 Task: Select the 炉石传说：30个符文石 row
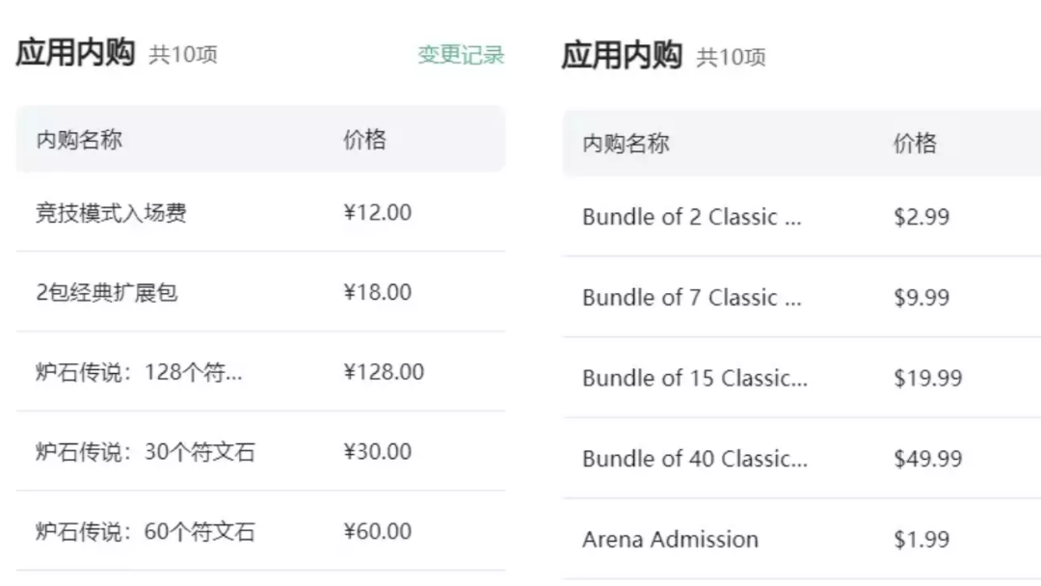(260, 451)
